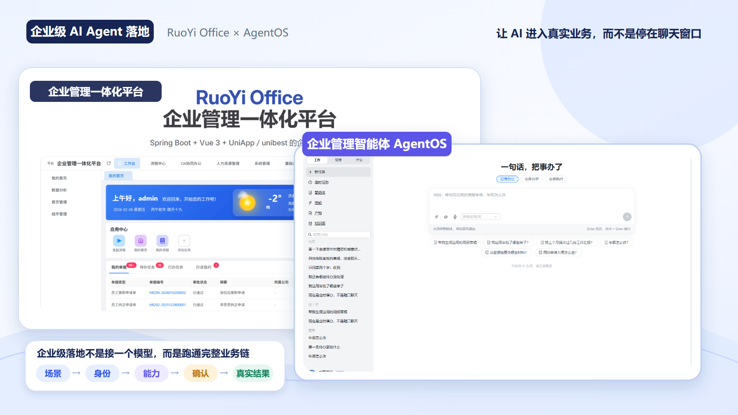Open the 选择智能体 dropdown
Image resolution: width=738 pixels, height=415 pixels.
click(480, 217)
